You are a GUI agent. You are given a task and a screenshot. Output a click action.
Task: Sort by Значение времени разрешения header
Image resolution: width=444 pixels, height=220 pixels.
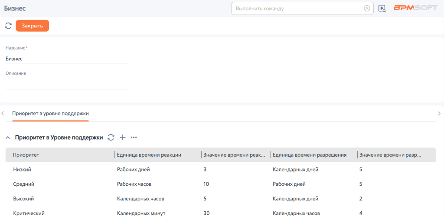tap(390, 155)
